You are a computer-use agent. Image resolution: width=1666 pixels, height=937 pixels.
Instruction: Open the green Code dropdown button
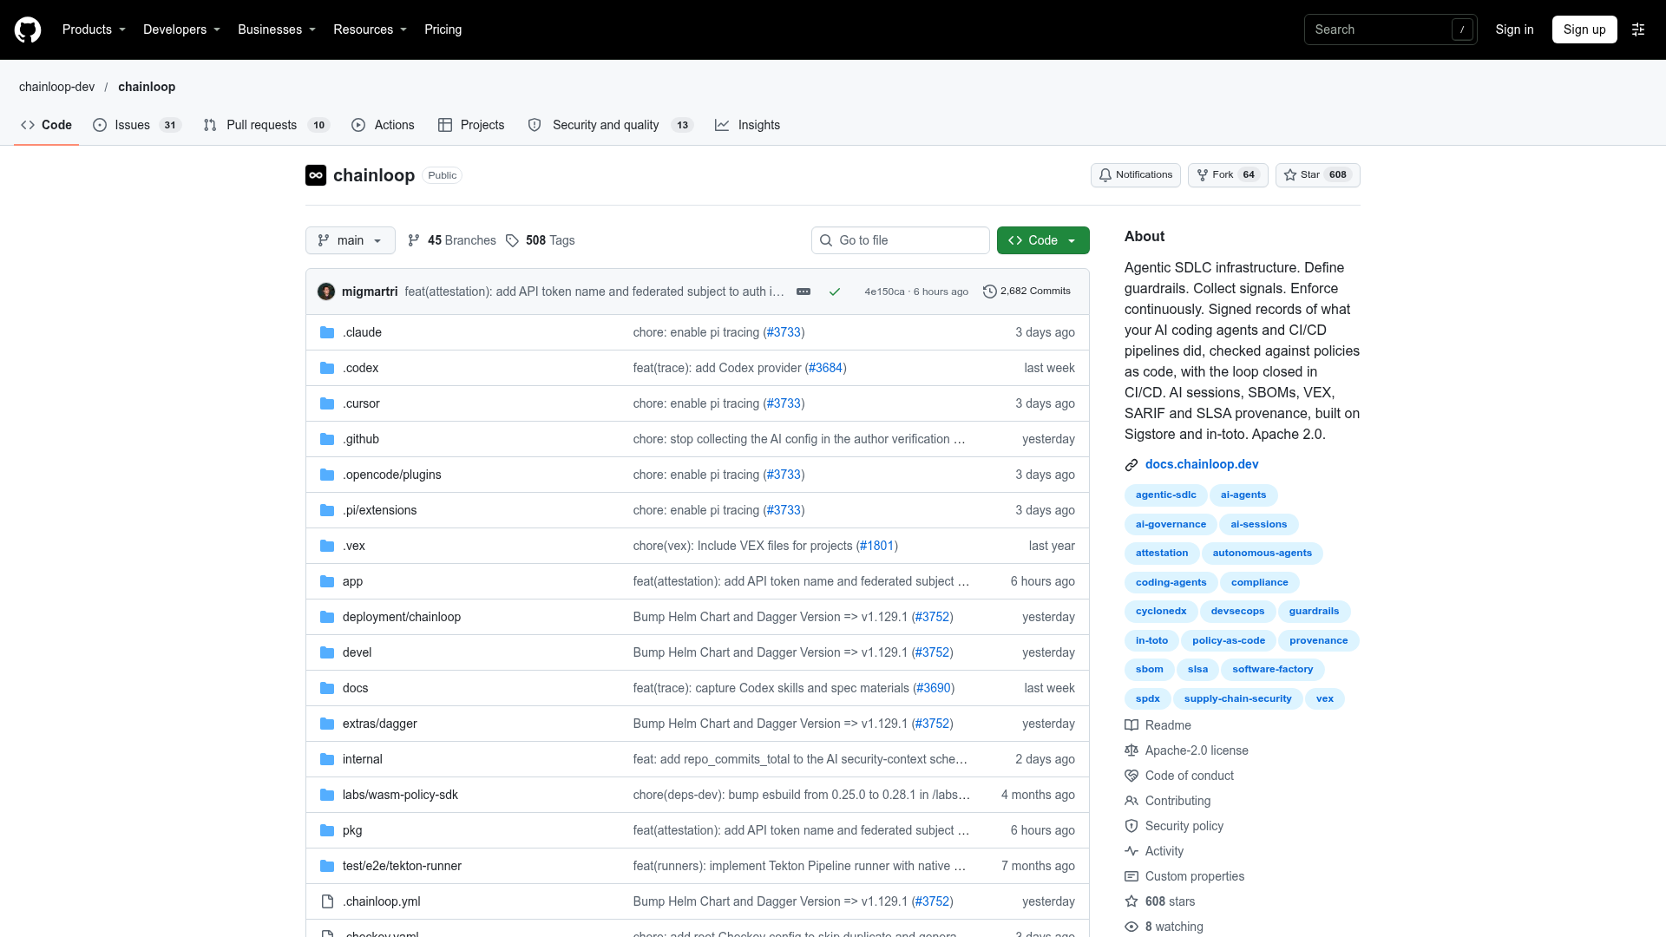[x=1043, y=240]
